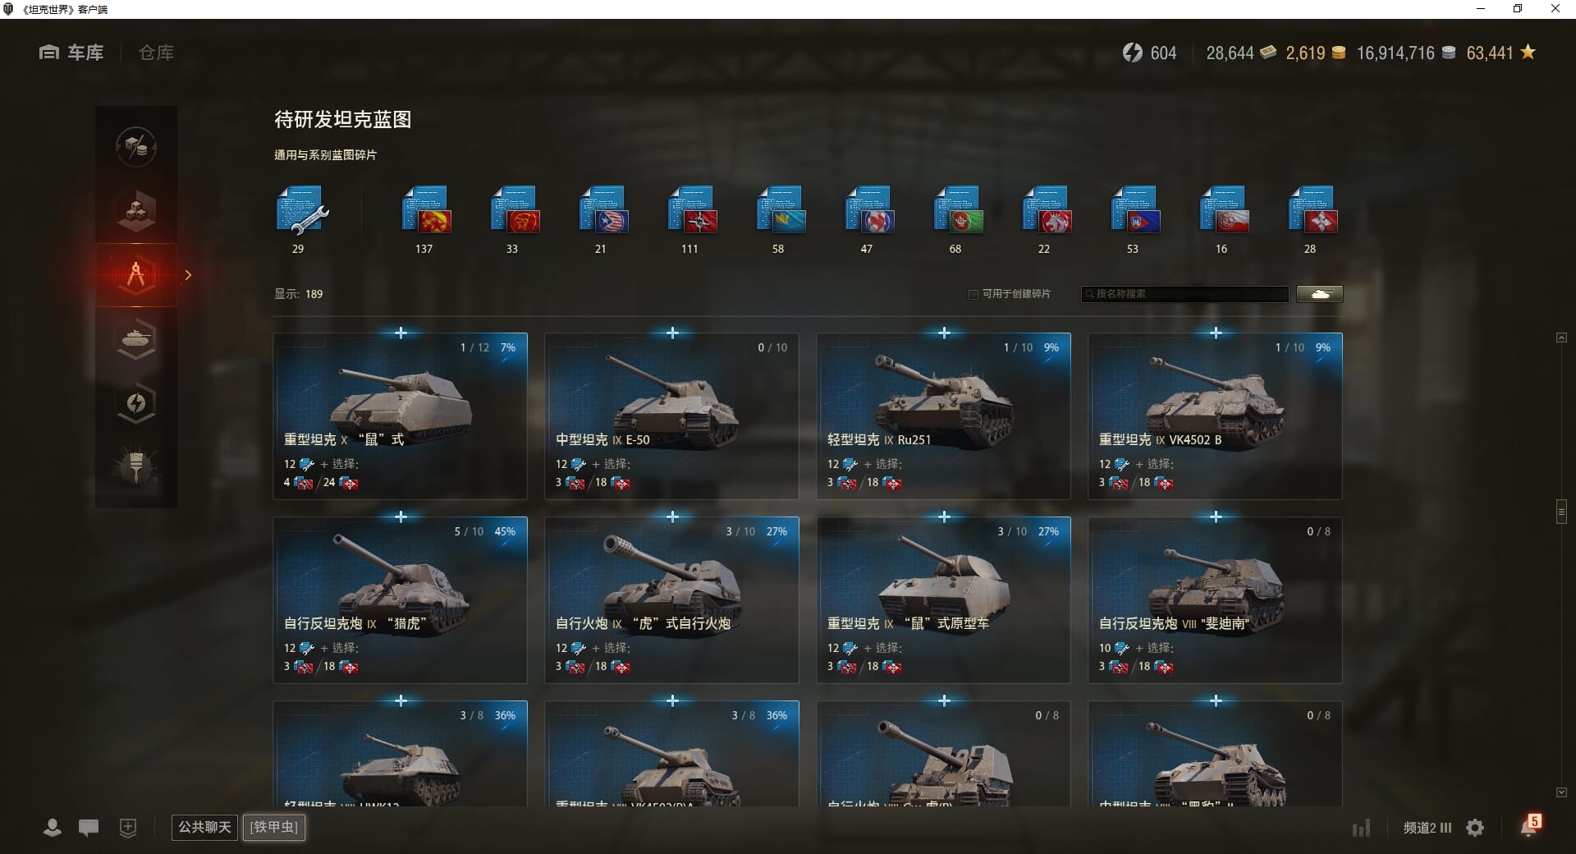
Task: Click scroll down arrow of blueprint list
Action: click(1561, 792)
